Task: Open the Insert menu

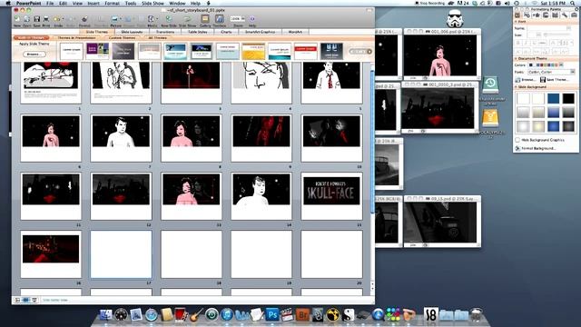Action: click(94, 3)
